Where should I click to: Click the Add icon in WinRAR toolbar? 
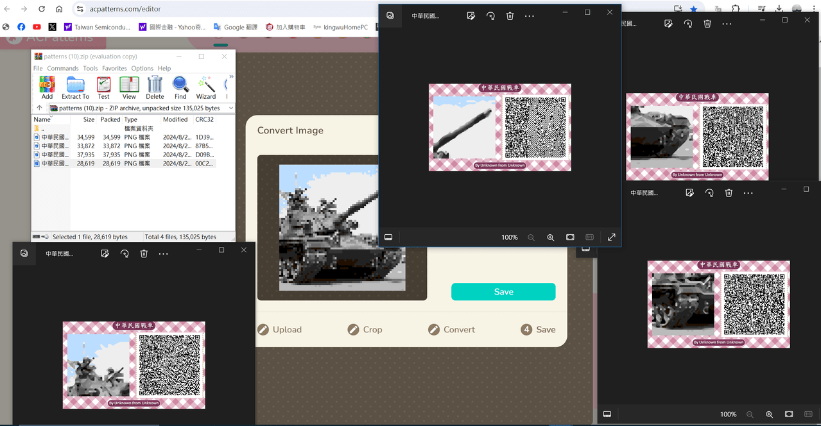[x=47, y=85]
